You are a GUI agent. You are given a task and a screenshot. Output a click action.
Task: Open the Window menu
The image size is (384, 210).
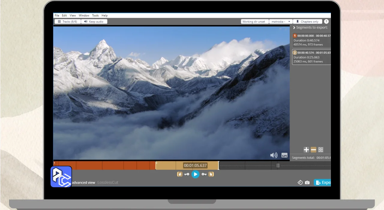pyautogui.click(x=84, y=15)
